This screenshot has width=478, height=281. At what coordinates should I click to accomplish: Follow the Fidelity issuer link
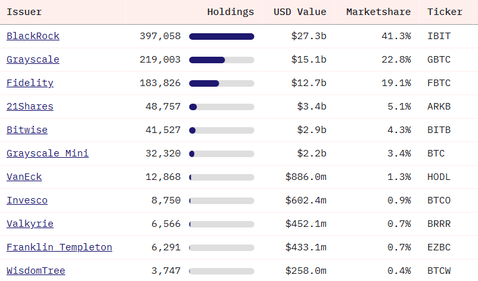coord(30,83)
